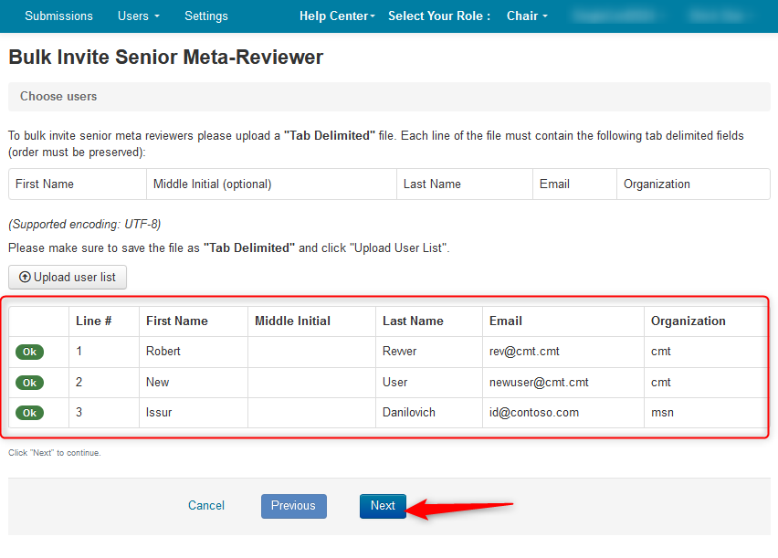Click the Upload user list button
Viewport: 778px width, 558px height.
[x=68, y=277]
